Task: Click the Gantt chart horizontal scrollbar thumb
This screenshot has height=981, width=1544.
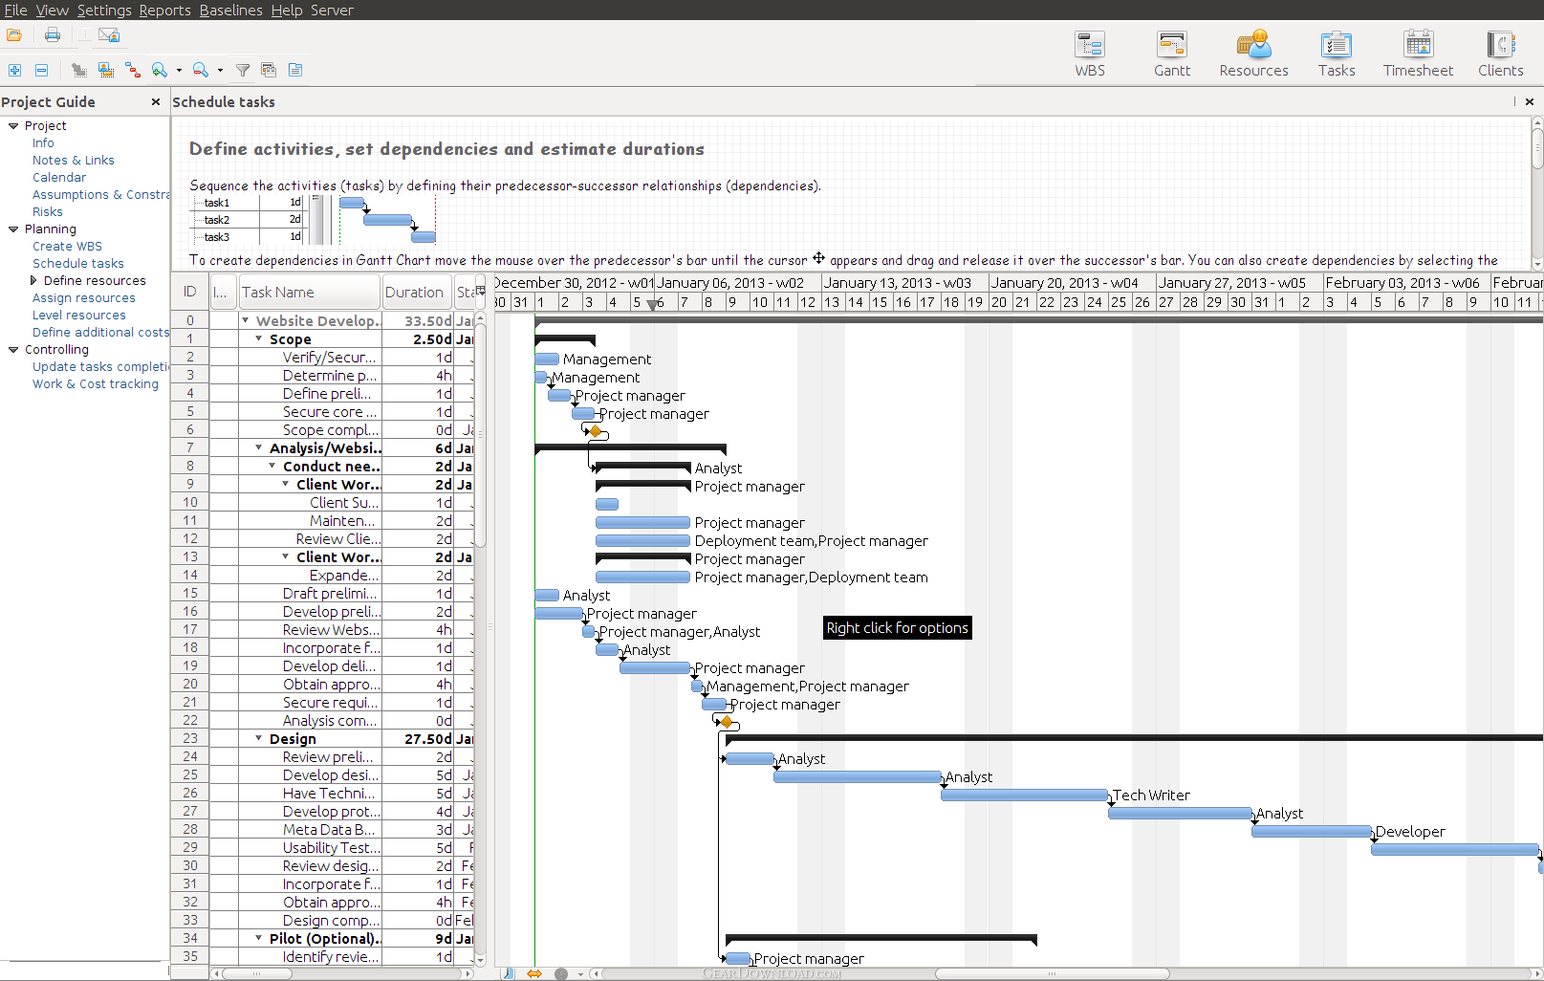Action: (x=1052, y=973)
